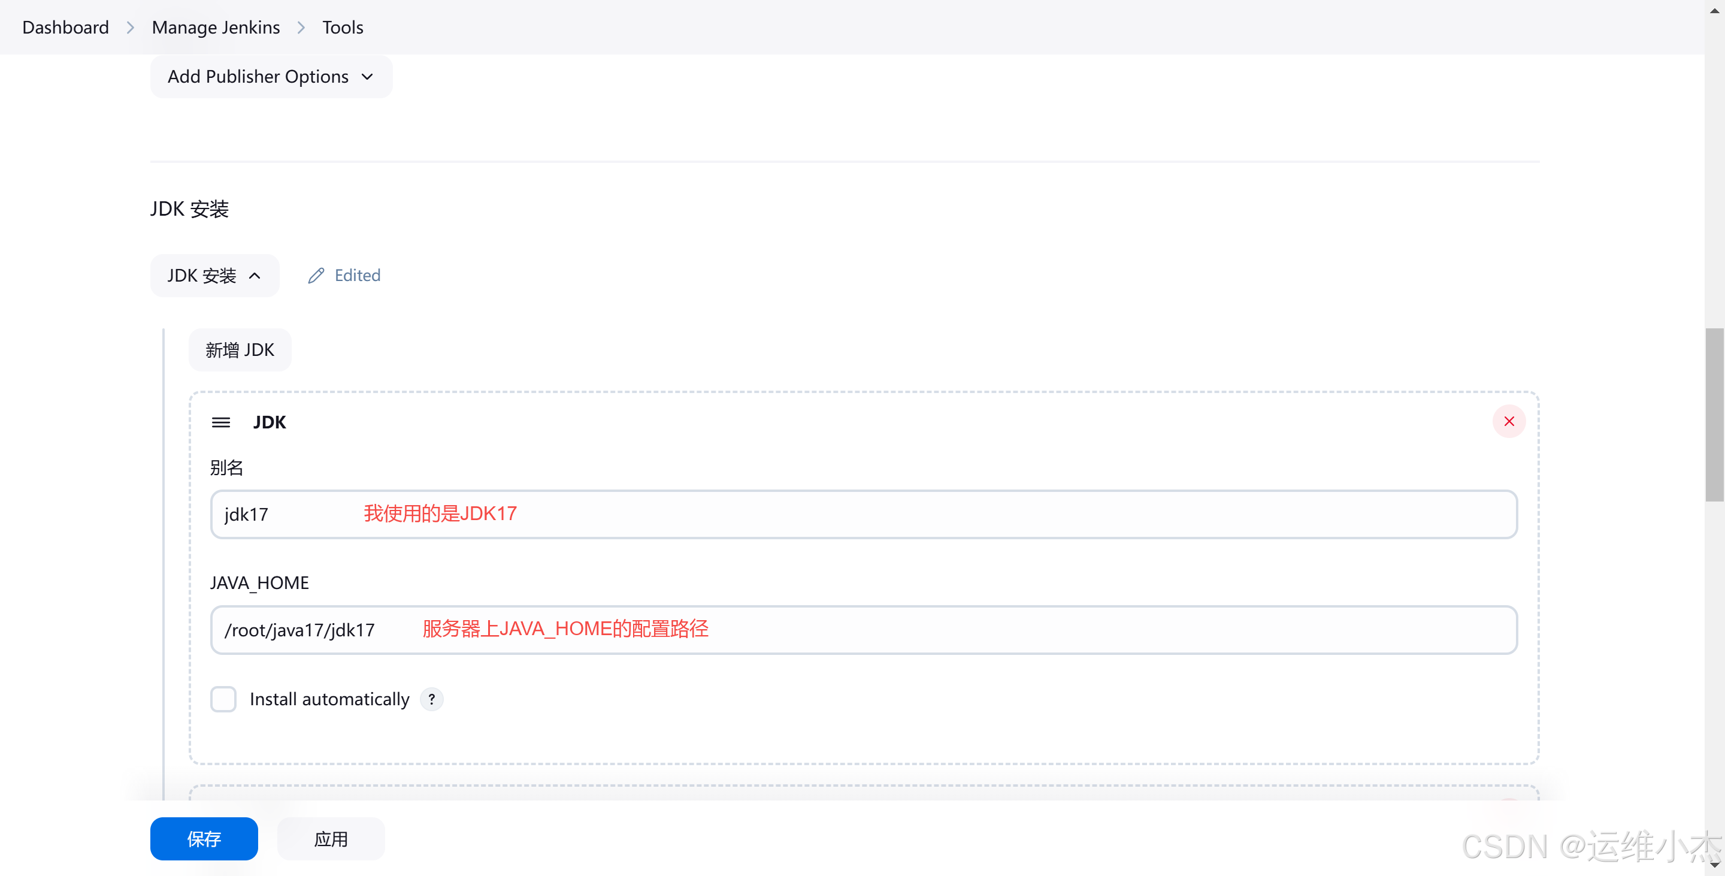
Task: Open Add Publisher Options dropdown
Action: click(271, 77)
